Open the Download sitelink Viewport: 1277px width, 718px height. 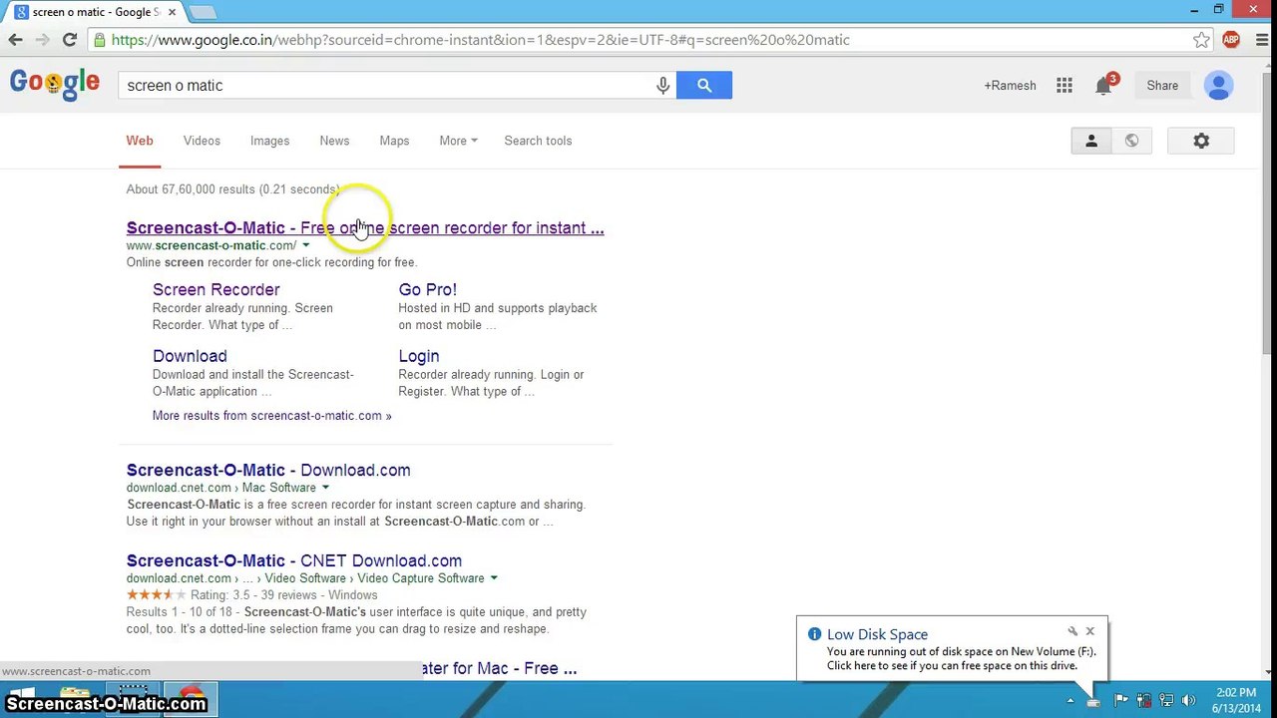click(190, 356)
